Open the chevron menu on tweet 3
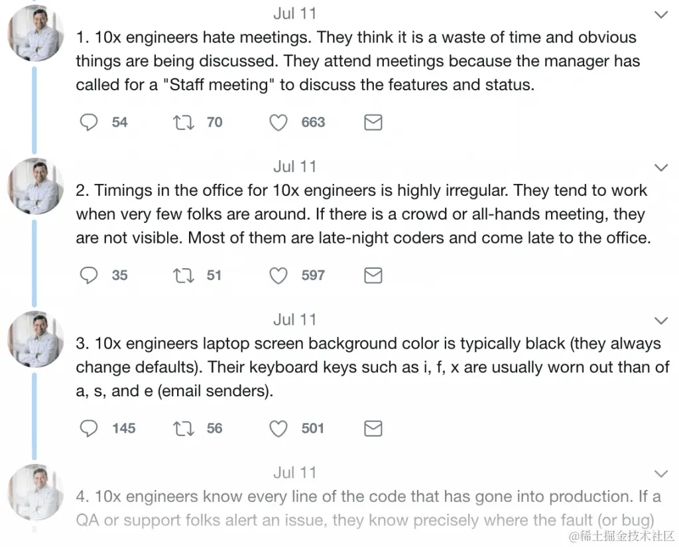This screenshot has width=679, height=547. (661, 321)
